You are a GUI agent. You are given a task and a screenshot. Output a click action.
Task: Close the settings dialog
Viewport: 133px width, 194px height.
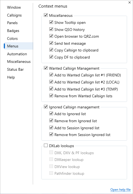[129, 2]
